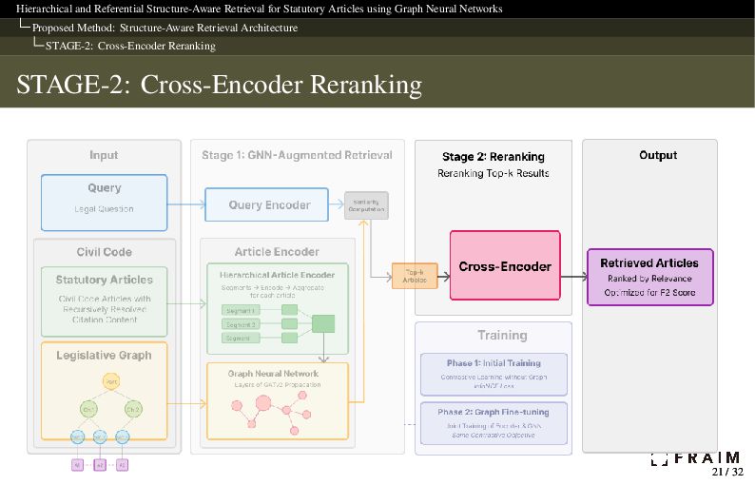Click the large pink graph node circle
This screenshot has width=755, height=485.
click(x=262, y=402)
